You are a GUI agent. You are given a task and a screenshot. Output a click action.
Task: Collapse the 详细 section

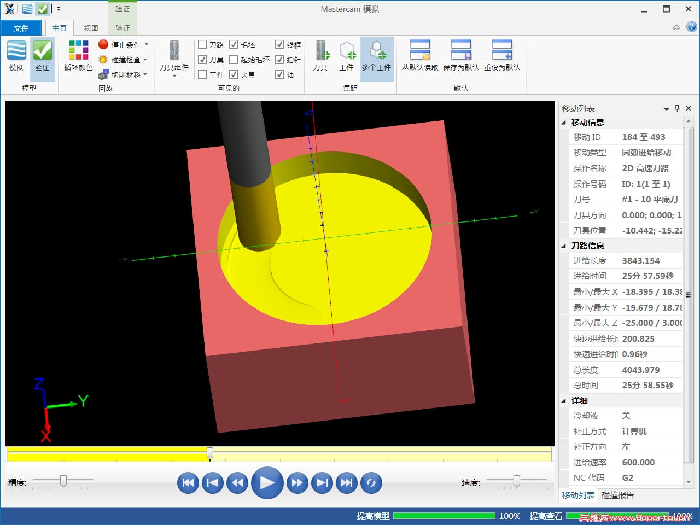564,401
